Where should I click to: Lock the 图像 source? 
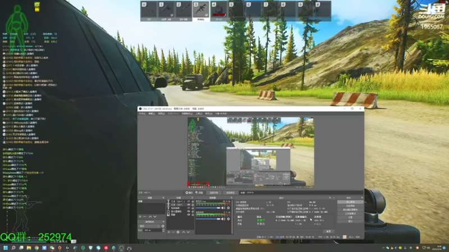[x=193, y=214]
